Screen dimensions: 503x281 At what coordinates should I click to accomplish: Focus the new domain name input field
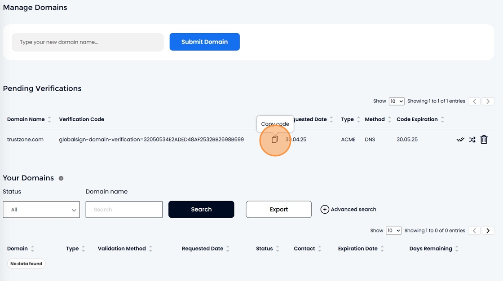point(88,42)
